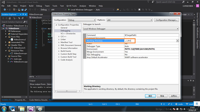Open the notifications filter funnel icon

(x=148, y=2)
